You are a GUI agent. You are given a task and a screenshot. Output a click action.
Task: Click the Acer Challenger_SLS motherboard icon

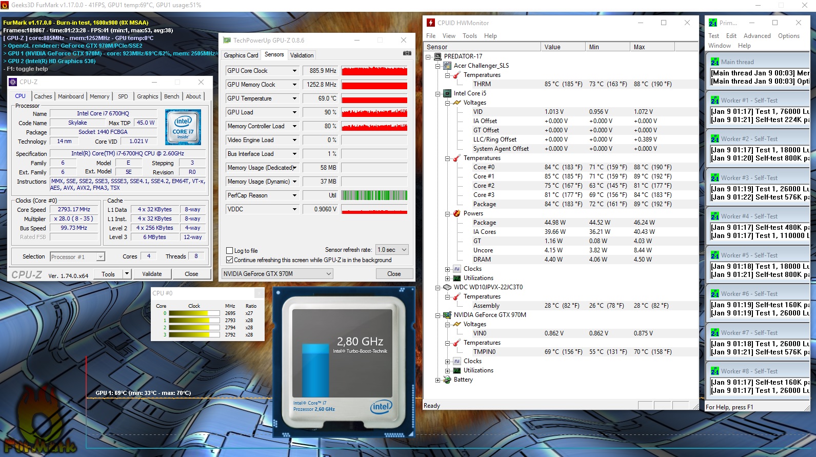(x=447, y=66)
